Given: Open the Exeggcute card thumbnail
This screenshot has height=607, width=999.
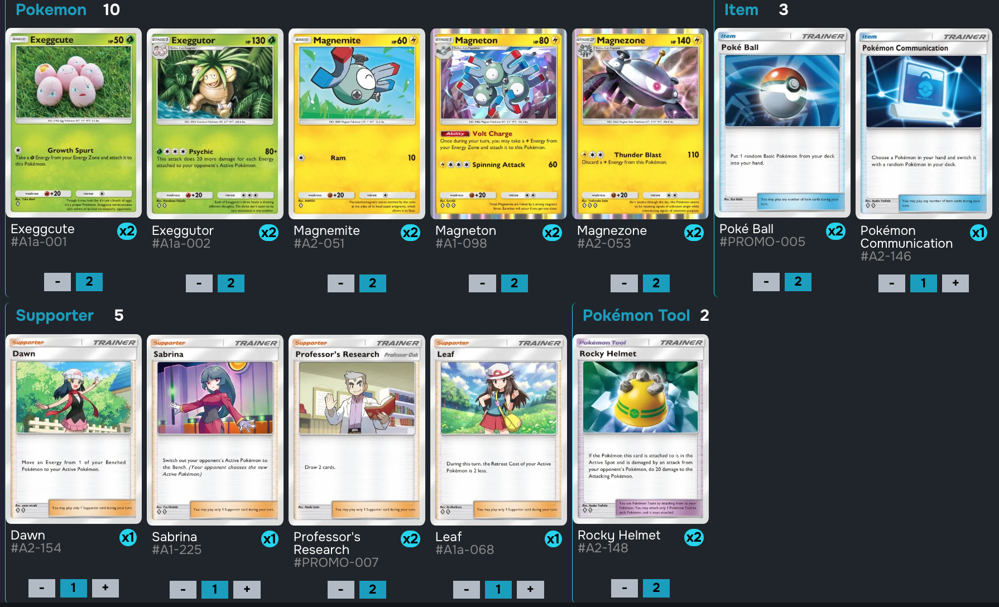Looking at the screenshot, I should (74, 123).
